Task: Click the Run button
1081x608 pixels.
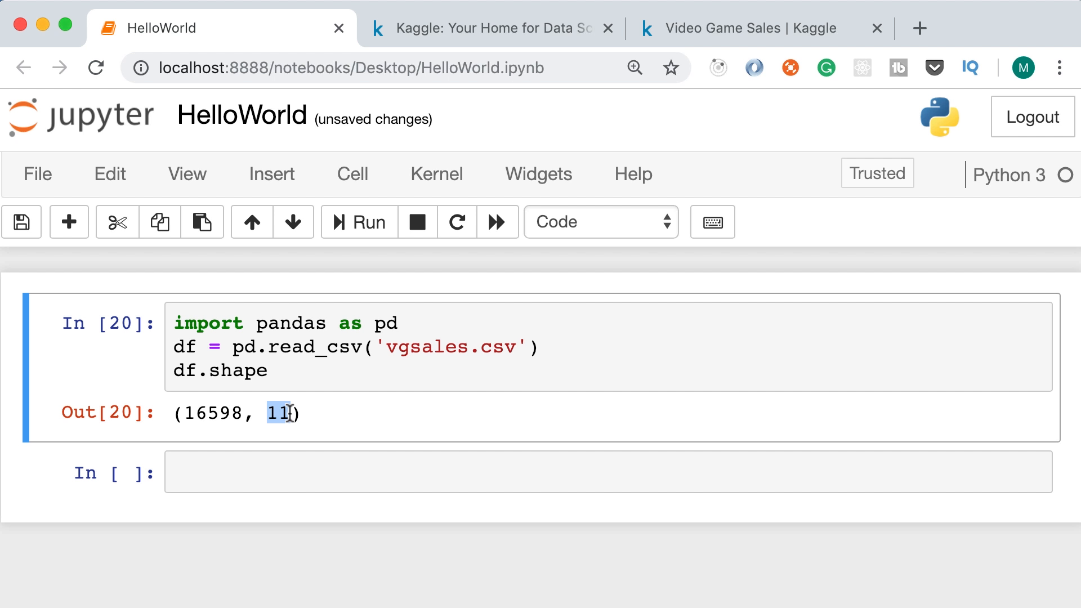Action: (x=360, y=222)
